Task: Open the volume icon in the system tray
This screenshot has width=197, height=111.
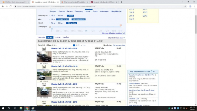Action: tap(184, 108)
